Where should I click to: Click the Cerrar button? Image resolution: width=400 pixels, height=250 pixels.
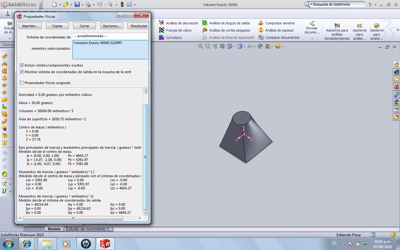pos(84,26)
